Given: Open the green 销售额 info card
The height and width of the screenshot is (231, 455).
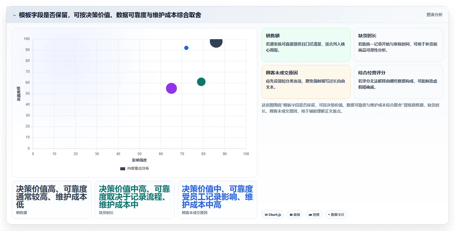Looking at the screenshot, I should tap(306, 45).
